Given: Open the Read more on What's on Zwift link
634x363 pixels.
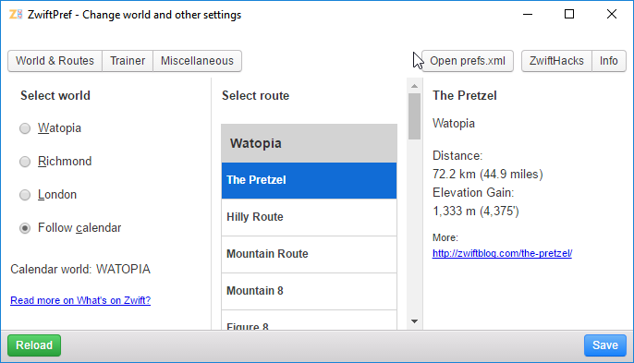Looking at the screenshot, I should click(80, 300).
